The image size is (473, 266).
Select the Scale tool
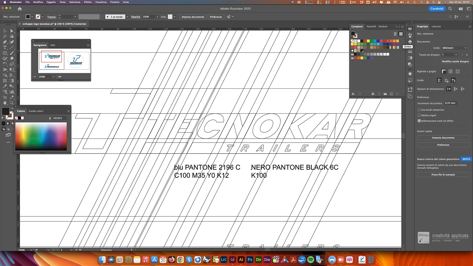(12, 64)
